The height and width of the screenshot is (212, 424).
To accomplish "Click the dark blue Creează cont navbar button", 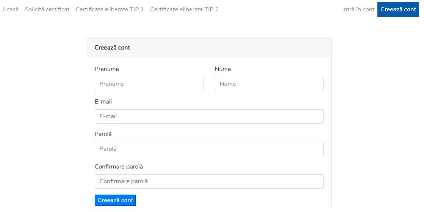I will tap(398, 9).
